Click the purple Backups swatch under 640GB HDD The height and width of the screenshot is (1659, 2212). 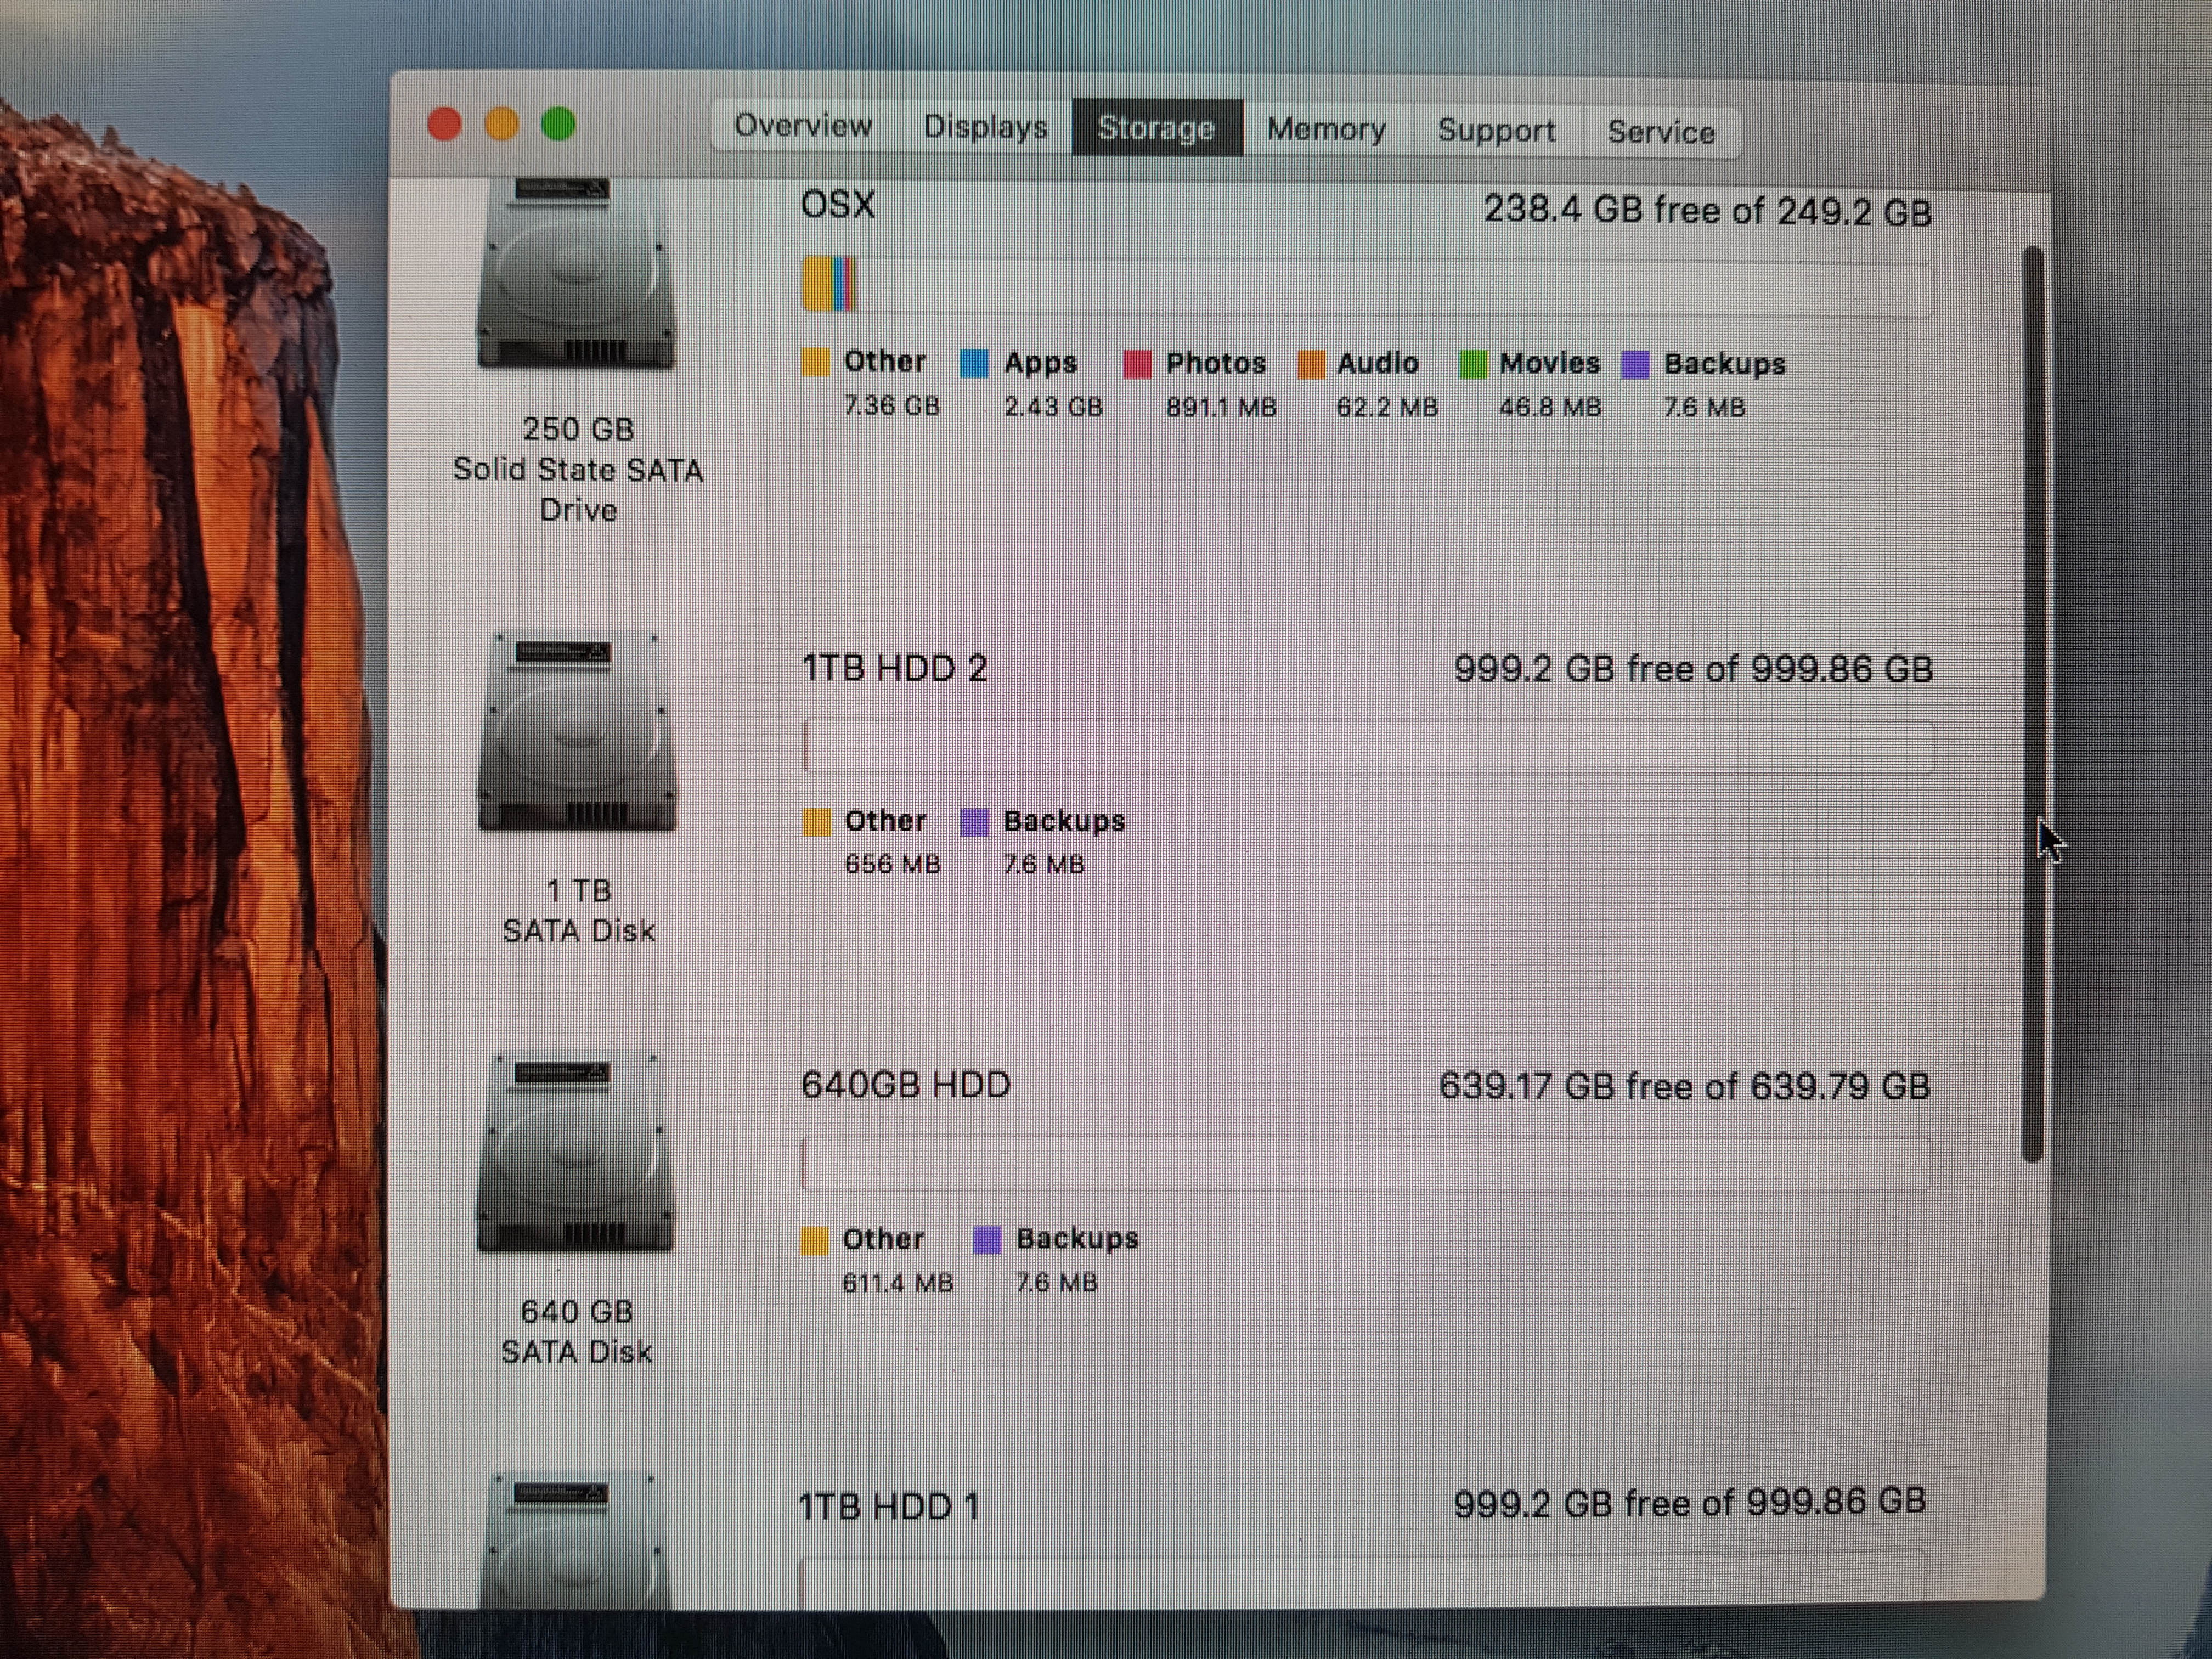tap(987, 1240)
